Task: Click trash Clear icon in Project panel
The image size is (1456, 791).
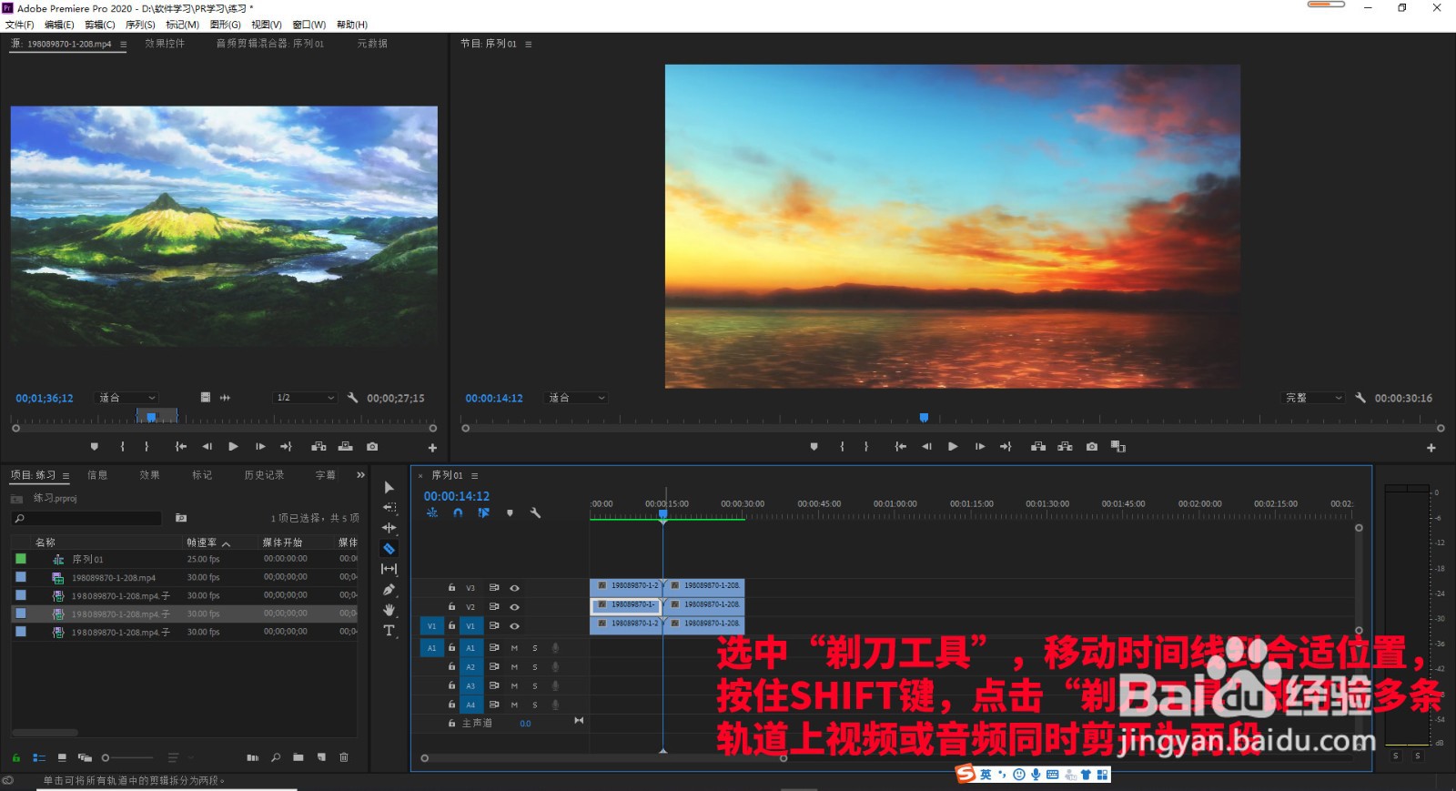Action: pos(344,757)
